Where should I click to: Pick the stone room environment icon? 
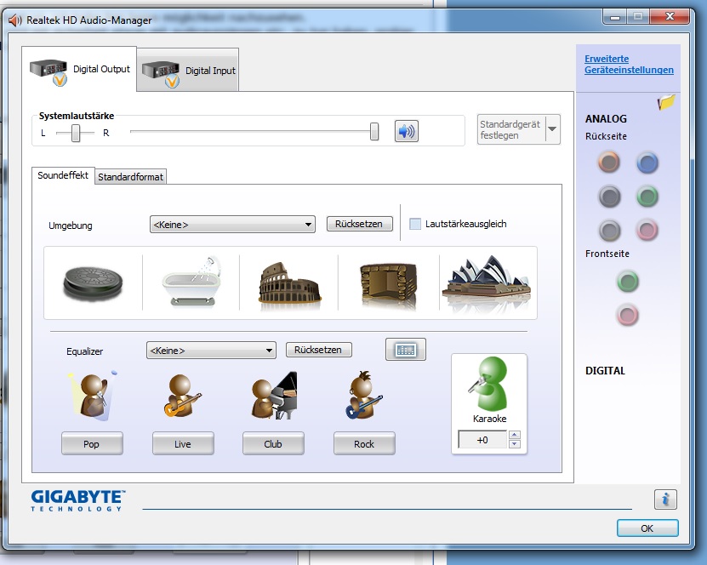[x=388, y=283]
